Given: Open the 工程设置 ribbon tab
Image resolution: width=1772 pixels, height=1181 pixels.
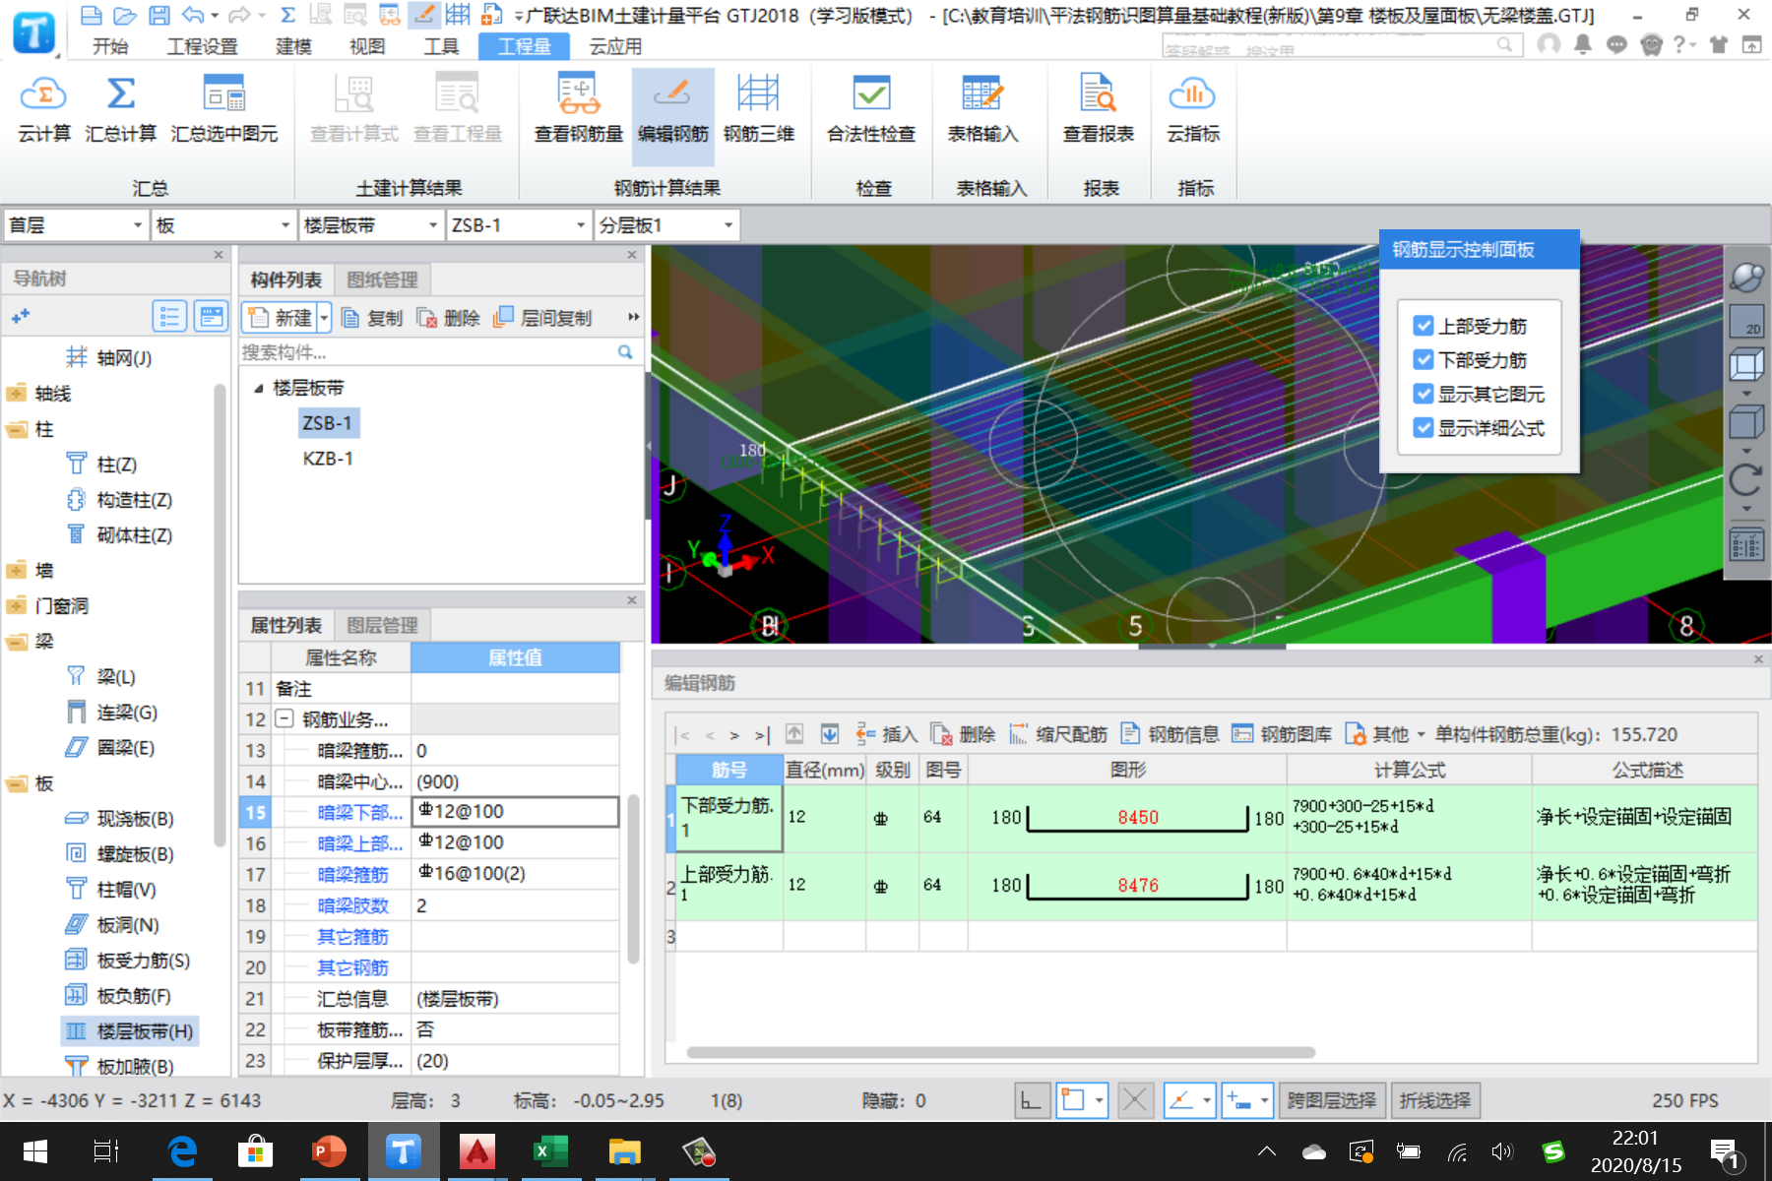Looking at the screenshot, I should (202, 46).
